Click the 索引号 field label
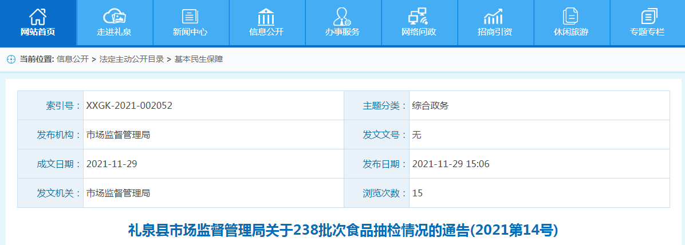Image resolution: width=685 pixels, height=245 pixels. [63, 105]
